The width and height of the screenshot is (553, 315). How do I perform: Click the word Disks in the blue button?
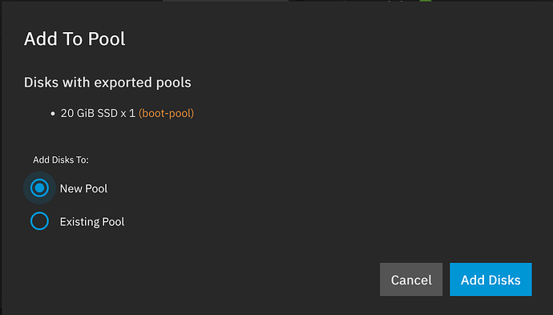point(504,280)
